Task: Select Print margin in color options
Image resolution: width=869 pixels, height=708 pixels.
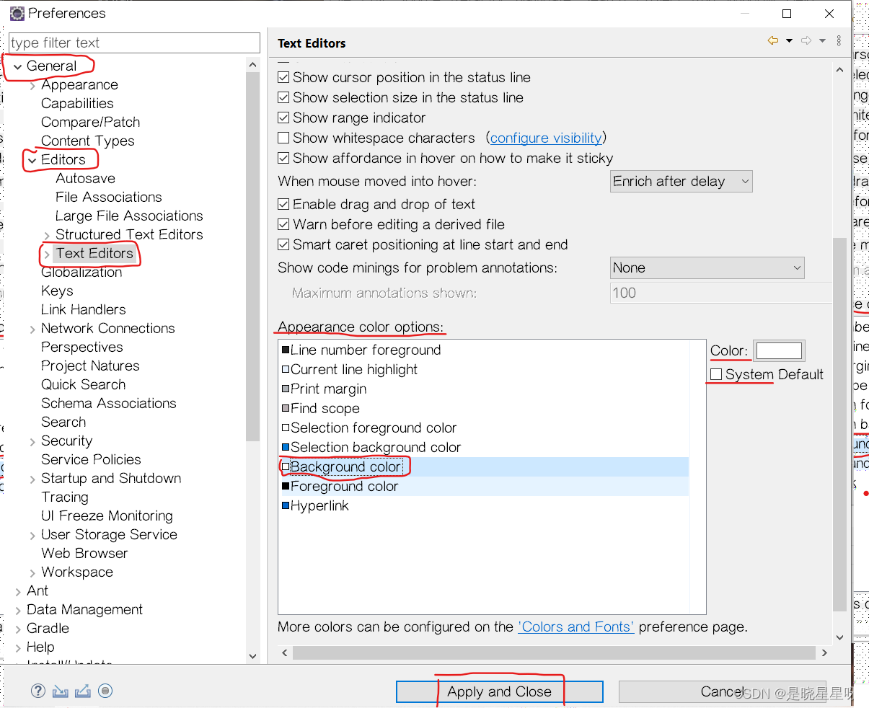Action: click(x=324, y=389)
